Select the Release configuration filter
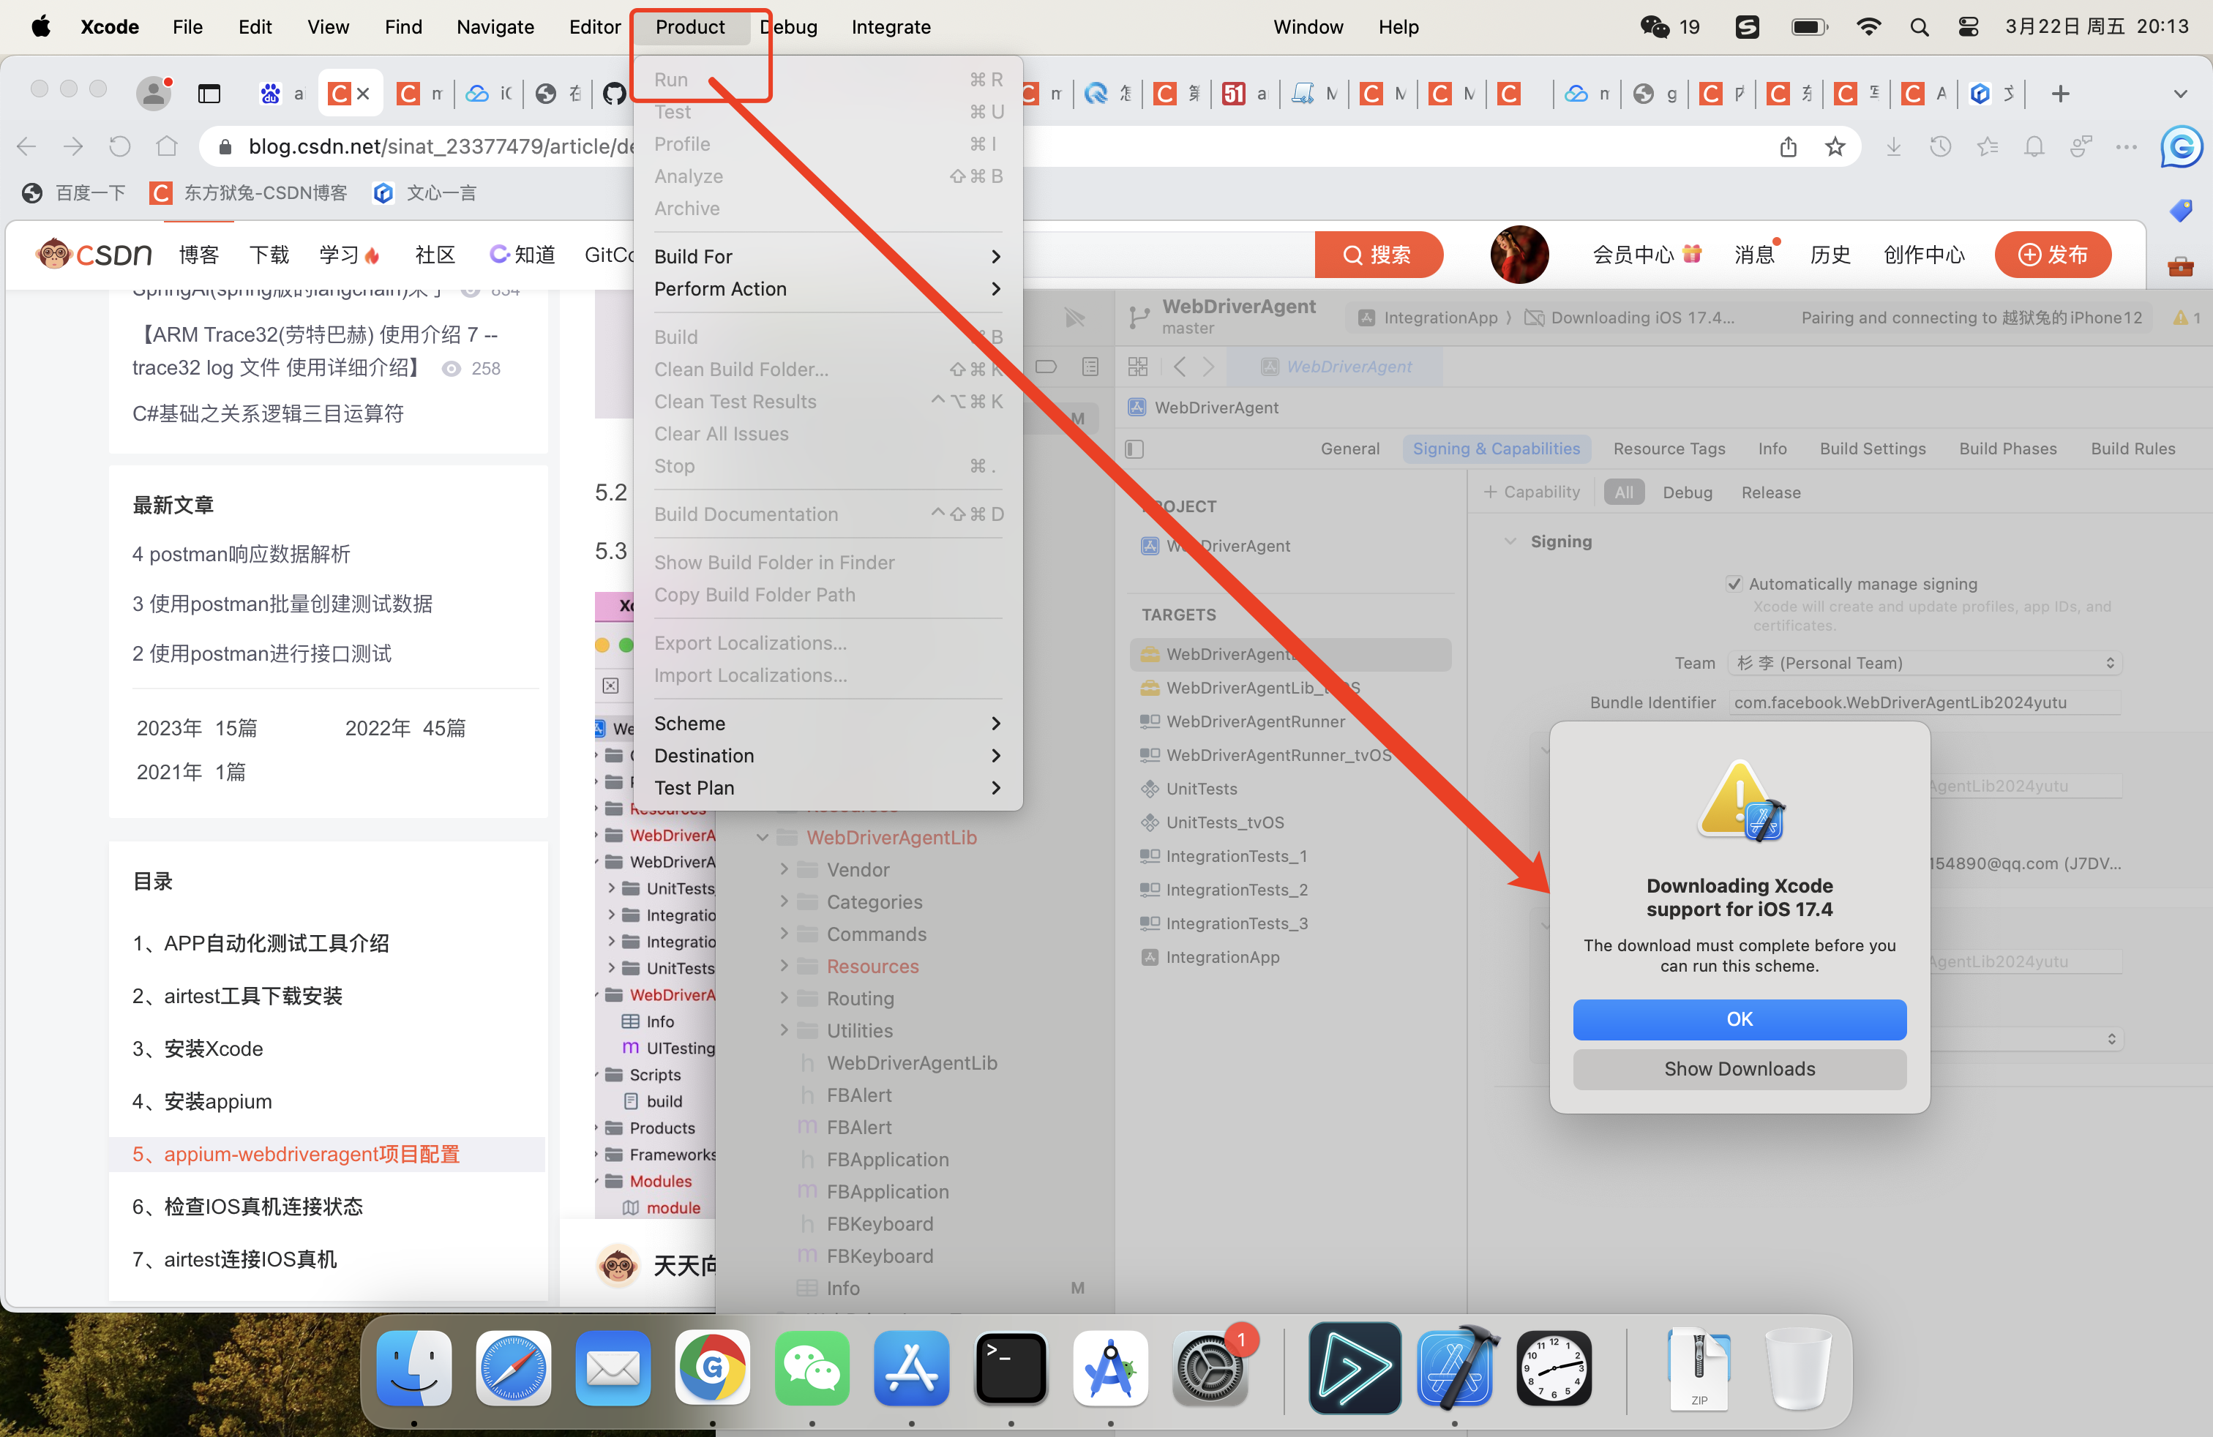Image resolution: width=2213 pixels, height=1437 pixels. pos(1770,492)
